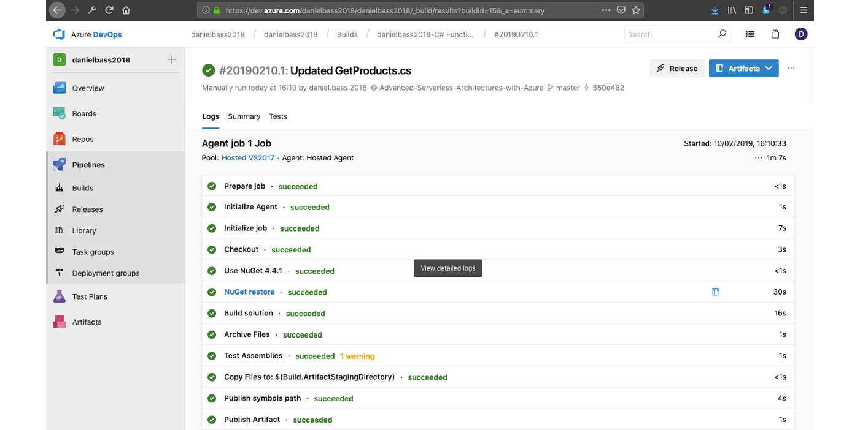
Task: Click the browser back arrow button
Action: pos(56,10)
